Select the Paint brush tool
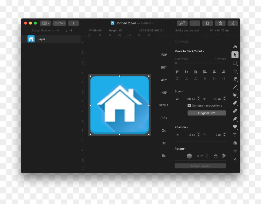Viewport: 261px width, 204px height. coord(235,87)
